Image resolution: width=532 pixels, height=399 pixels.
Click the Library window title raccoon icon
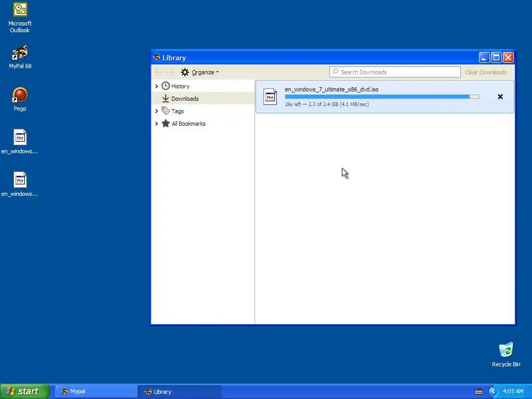(156, 57)
